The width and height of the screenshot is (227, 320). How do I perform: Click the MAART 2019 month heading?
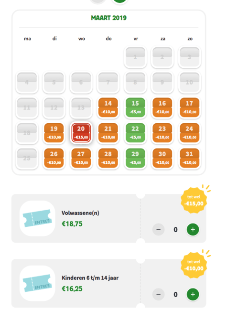(x=109, y=18)
